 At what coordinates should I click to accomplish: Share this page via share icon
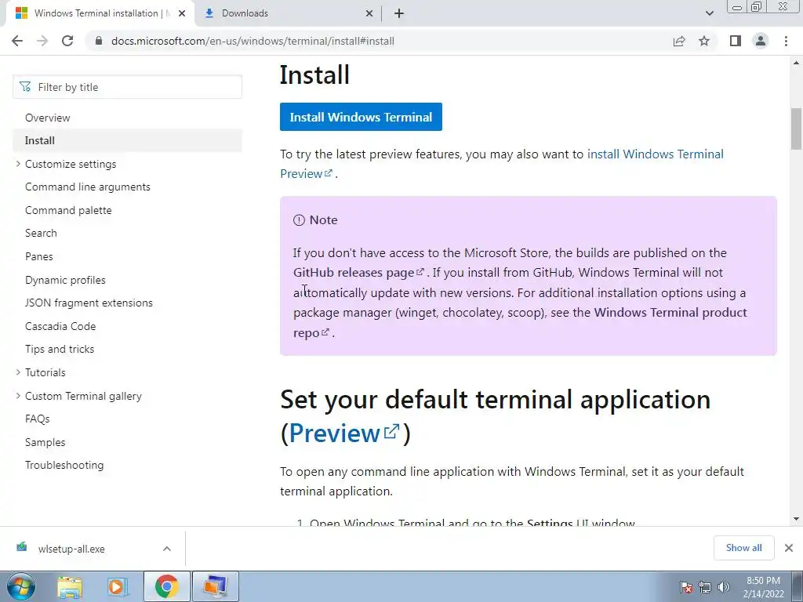[x=679, y=41]
